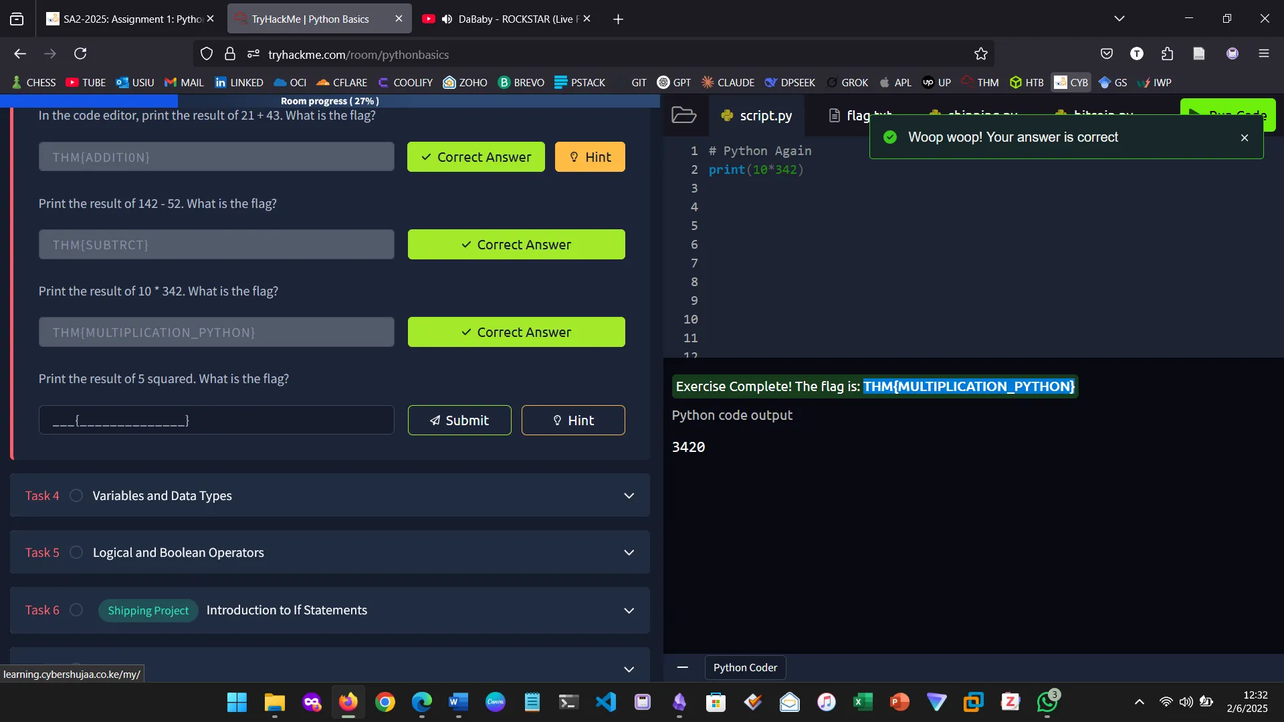This screenshot has height=722, width=1284.
Task: Open Visual Studio Code from the taskbar
Action: (x=605, y=702)
